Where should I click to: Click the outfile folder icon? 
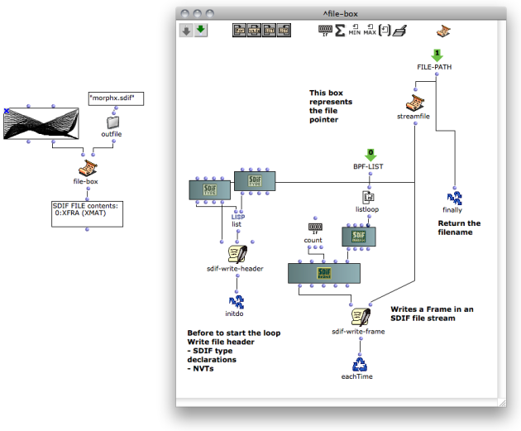pyautogui.click(x=113, y=122)
